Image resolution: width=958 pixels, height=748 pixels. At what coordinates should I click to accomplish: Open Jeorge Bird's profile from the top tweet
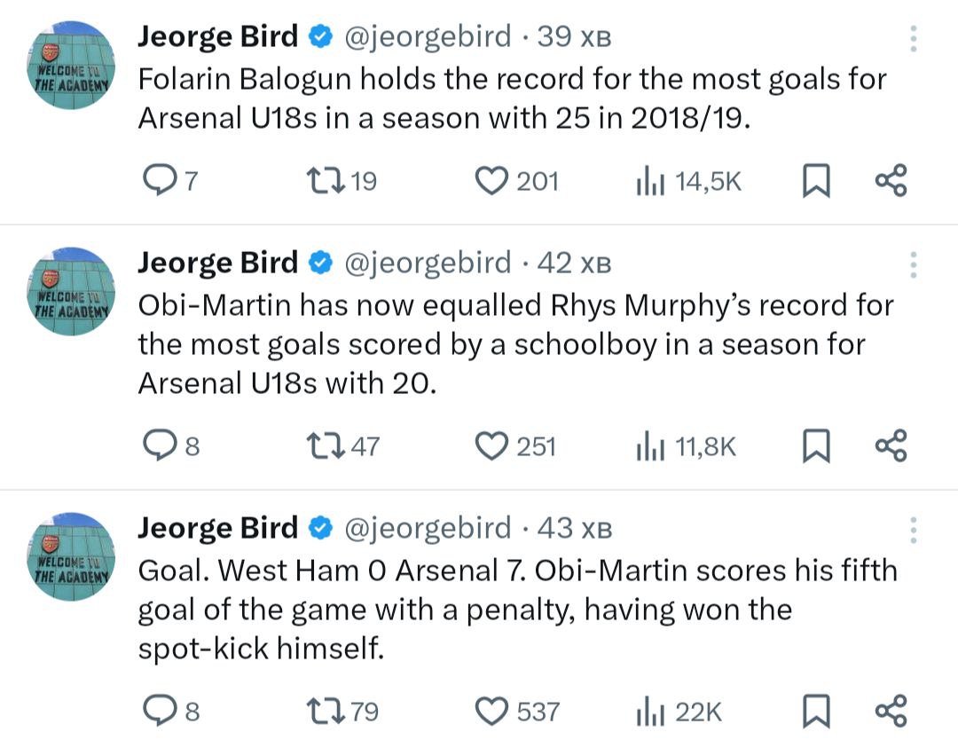pos(218,36)
